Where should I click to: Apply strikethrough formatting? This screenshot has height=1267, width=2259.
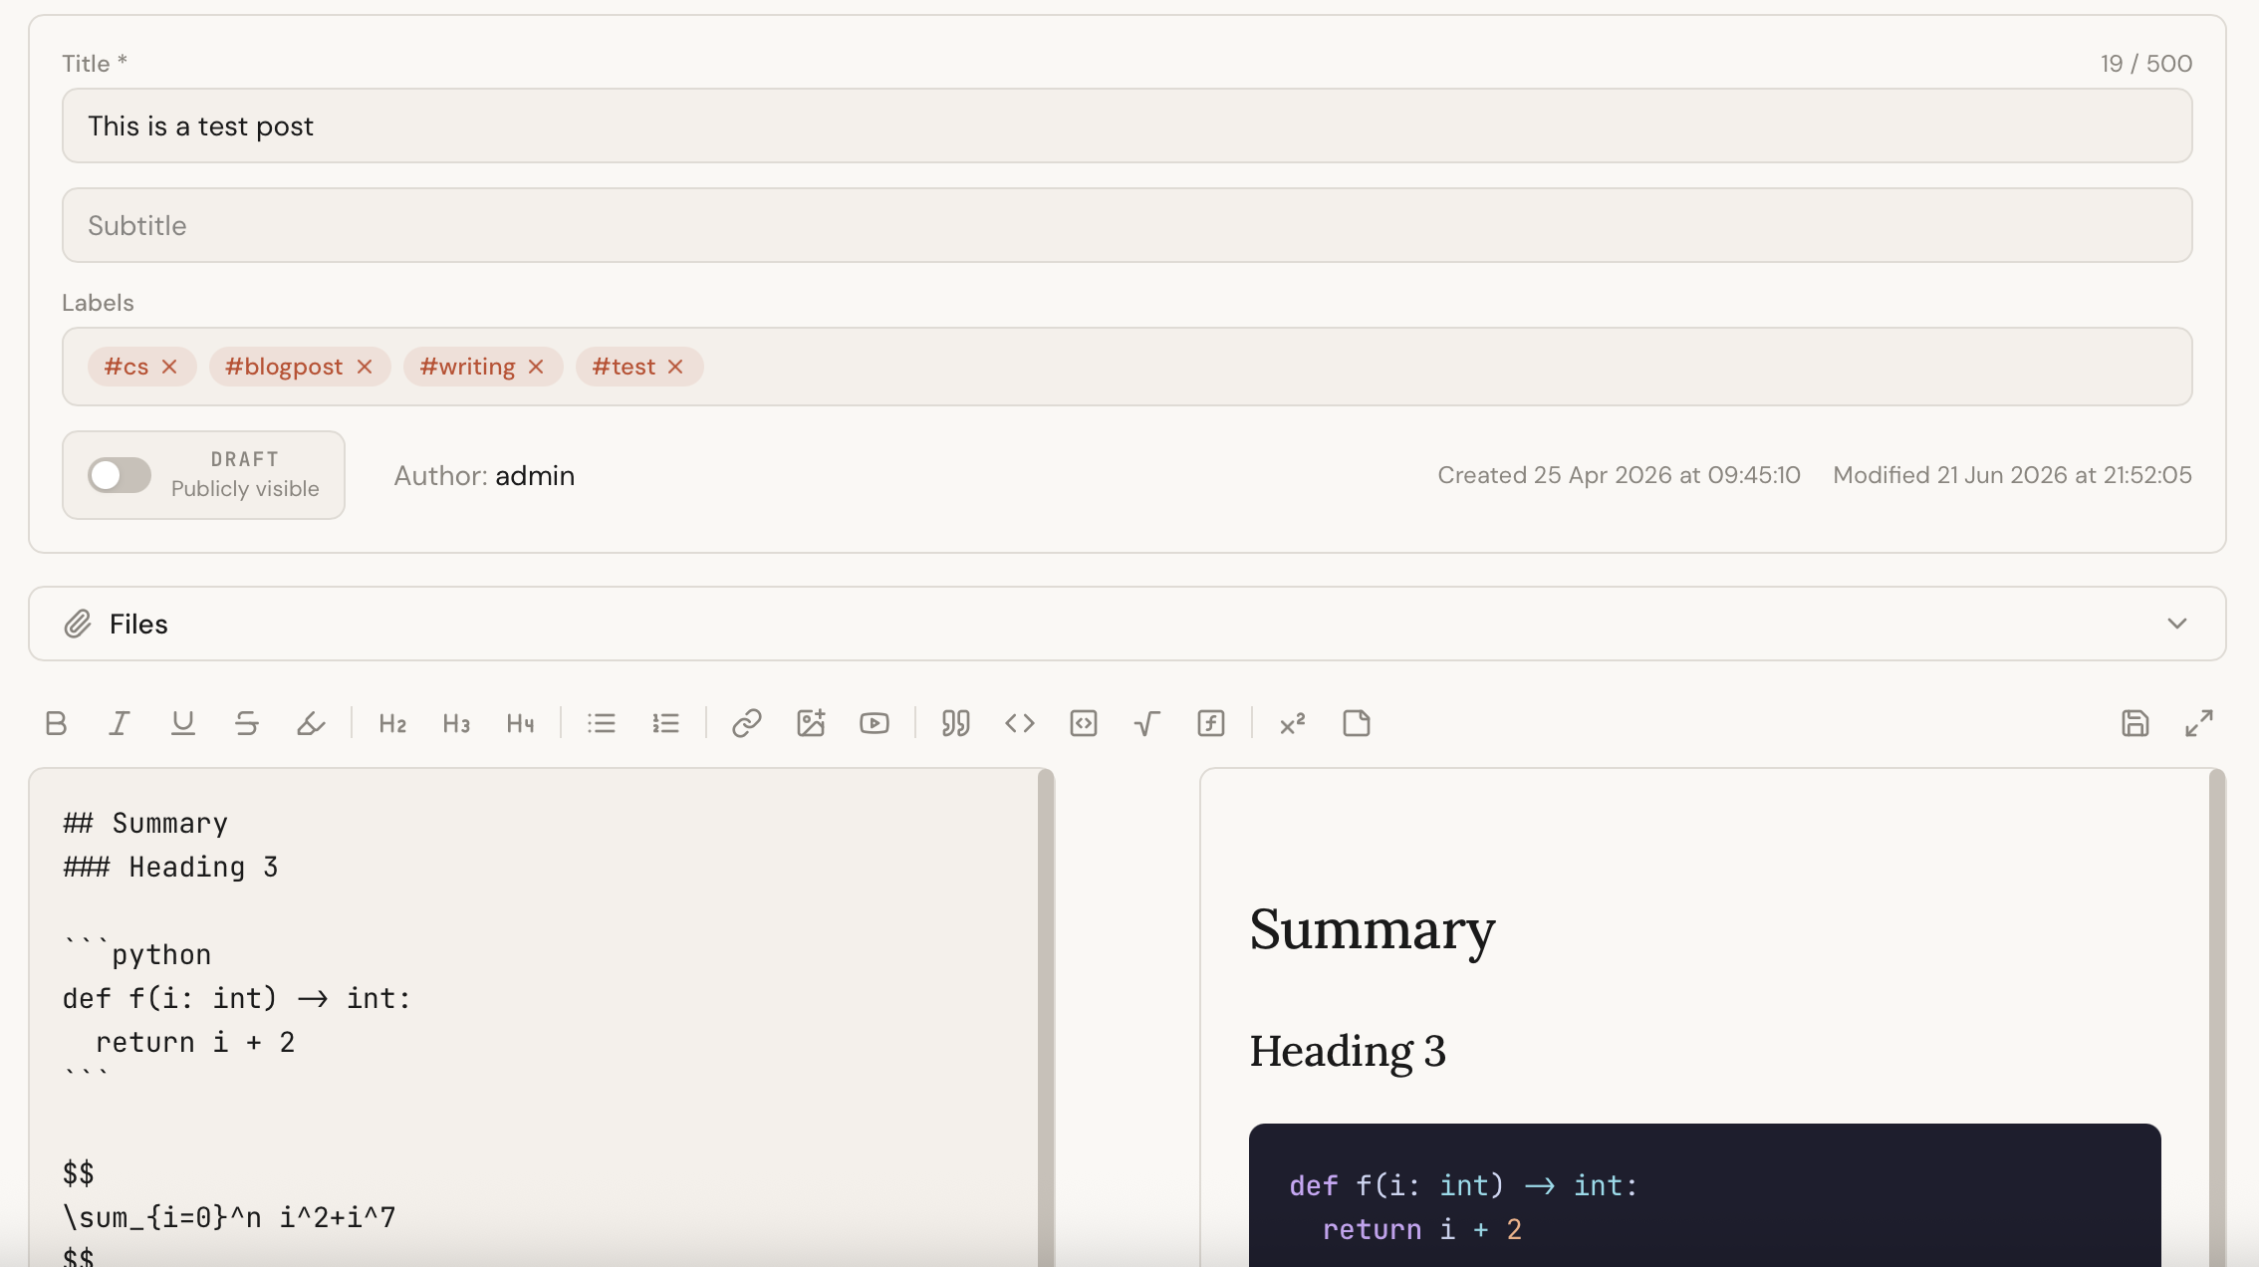pos(247,723)
